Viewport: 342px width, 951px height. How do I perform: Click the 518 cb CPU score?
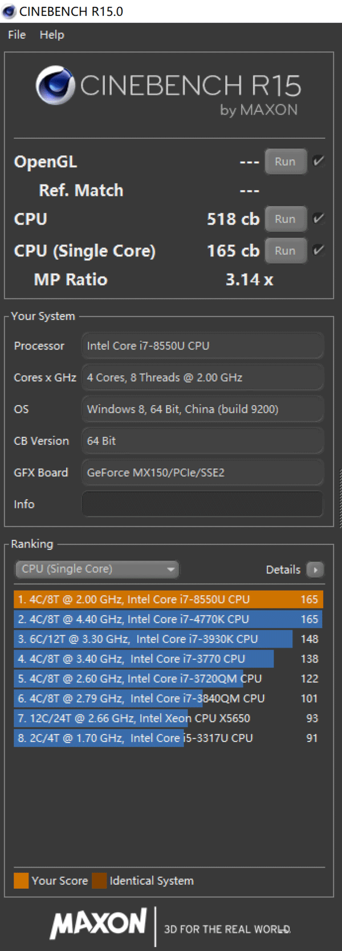click(233, 219)
